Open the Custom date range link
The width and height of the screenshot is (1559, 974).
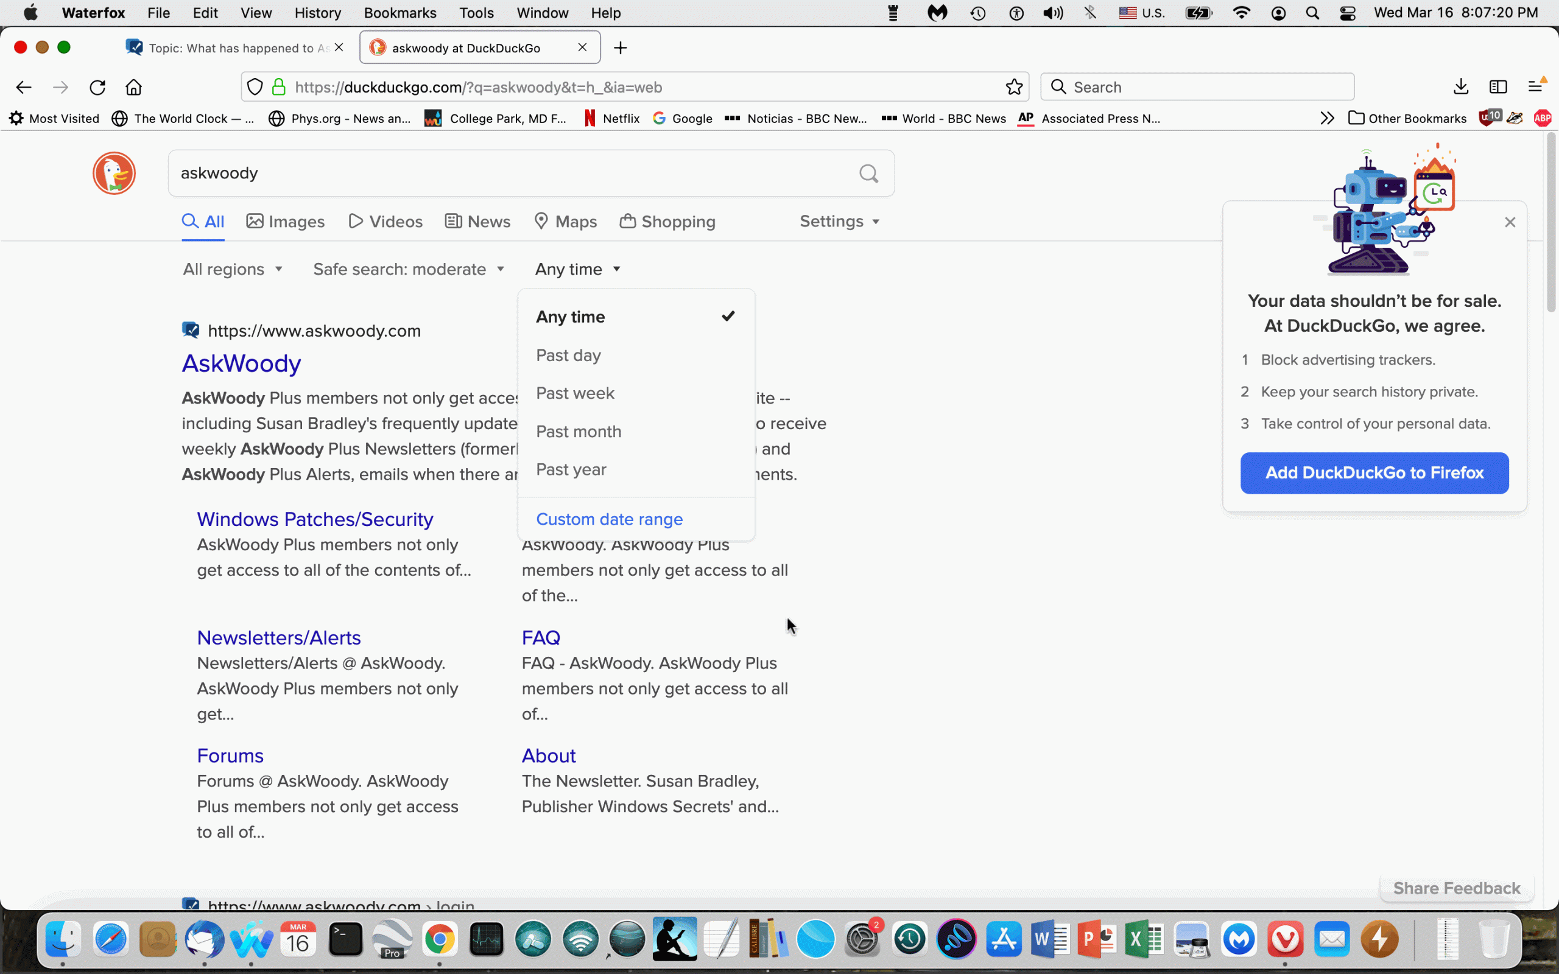point(609,519)
